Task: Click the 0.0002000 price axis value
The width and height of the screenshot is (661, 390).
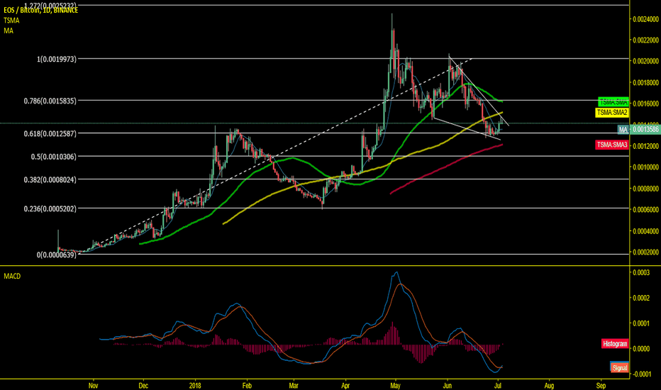Action: [645, 252]
